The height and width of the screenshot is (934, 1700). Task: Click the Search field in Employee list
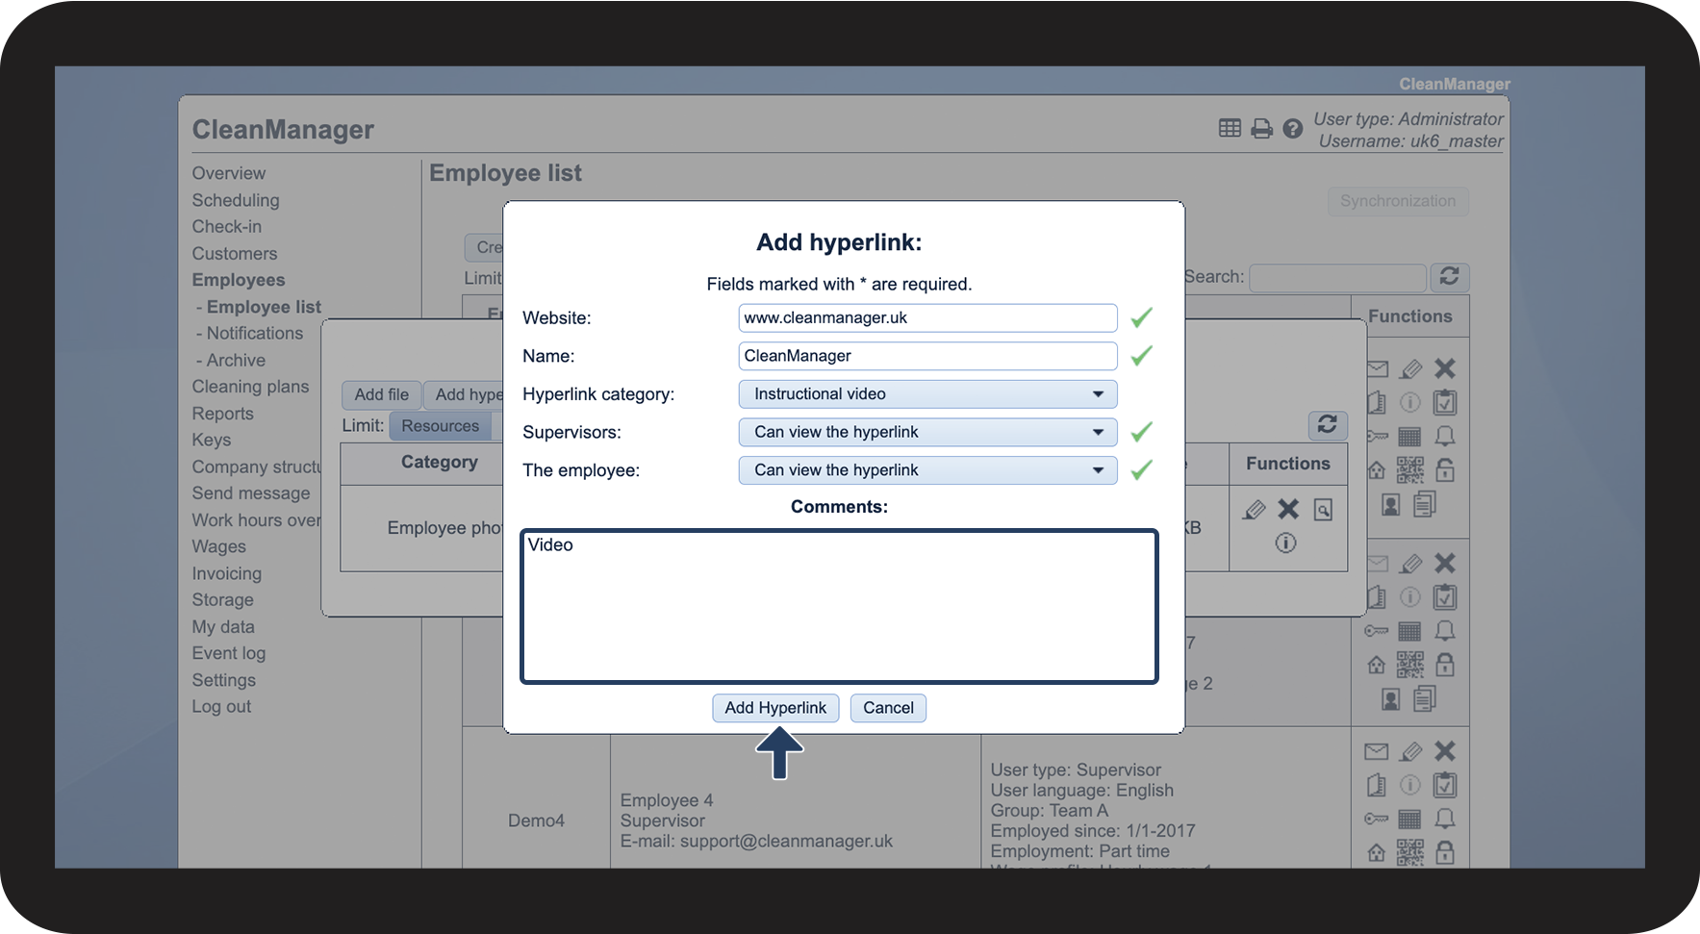1337,278
